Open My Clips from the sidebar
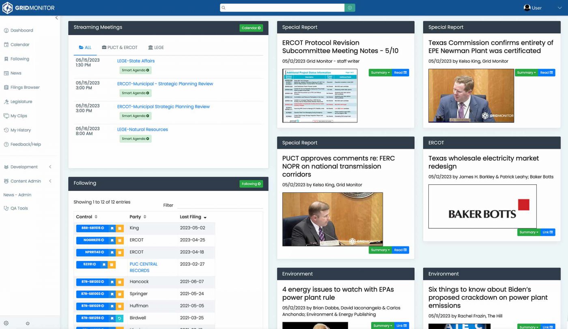Image resolution: width=568 pixels, height=329 pixels. point(19,116)
